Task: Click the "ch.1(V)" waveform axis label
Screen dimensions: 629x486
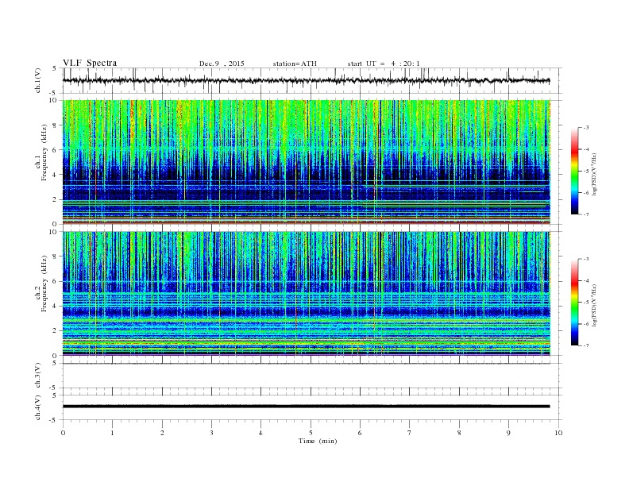Action: 38,80
